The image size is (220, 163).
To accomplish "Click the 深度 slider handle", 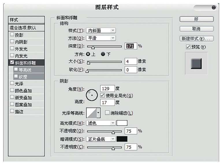I will click(x=93, y=47).
